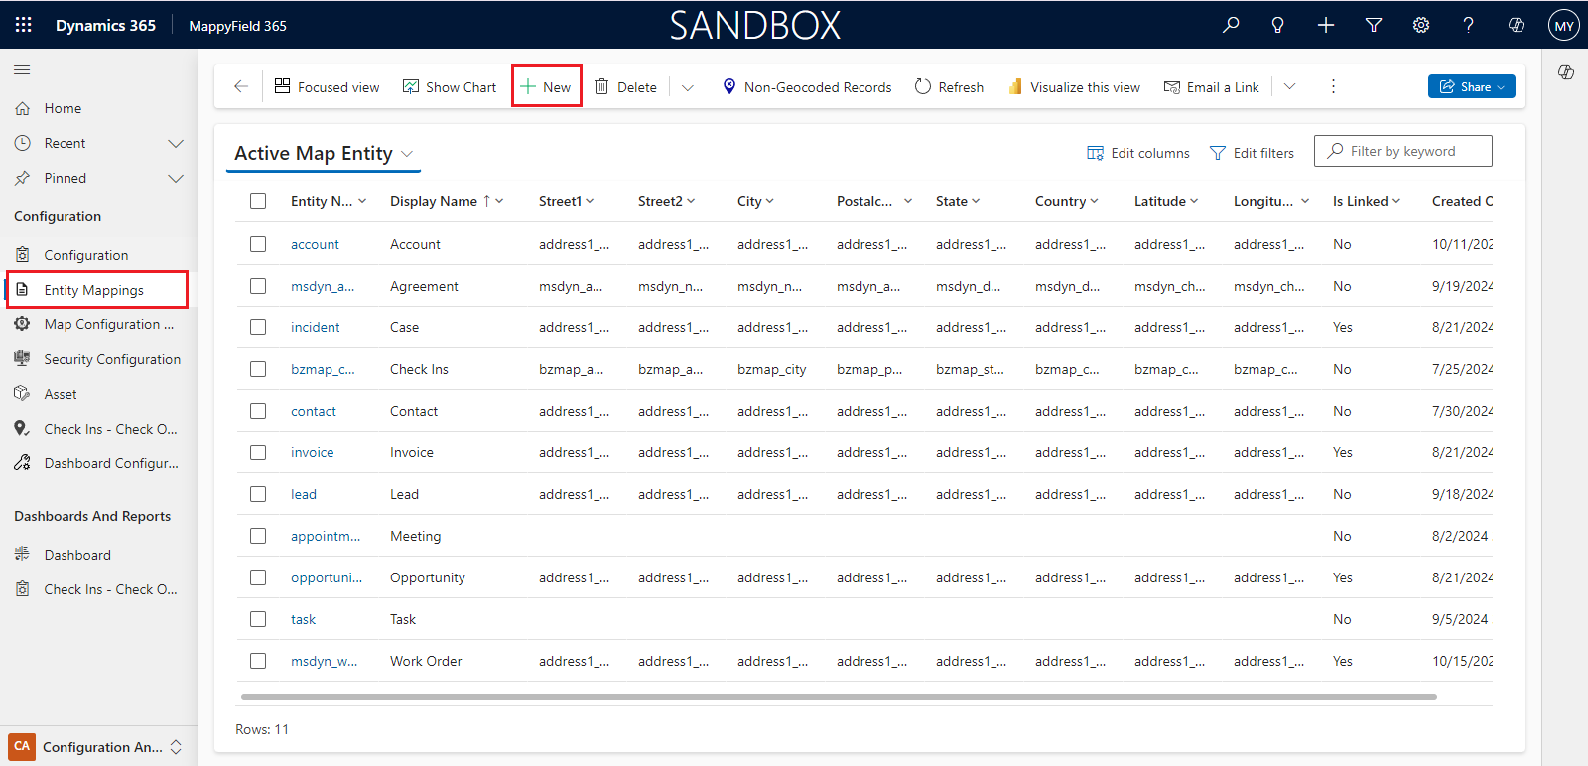Open the MY user profile avatar
The height and width of the screenshot is (766, 1588).
(1564, 25)
